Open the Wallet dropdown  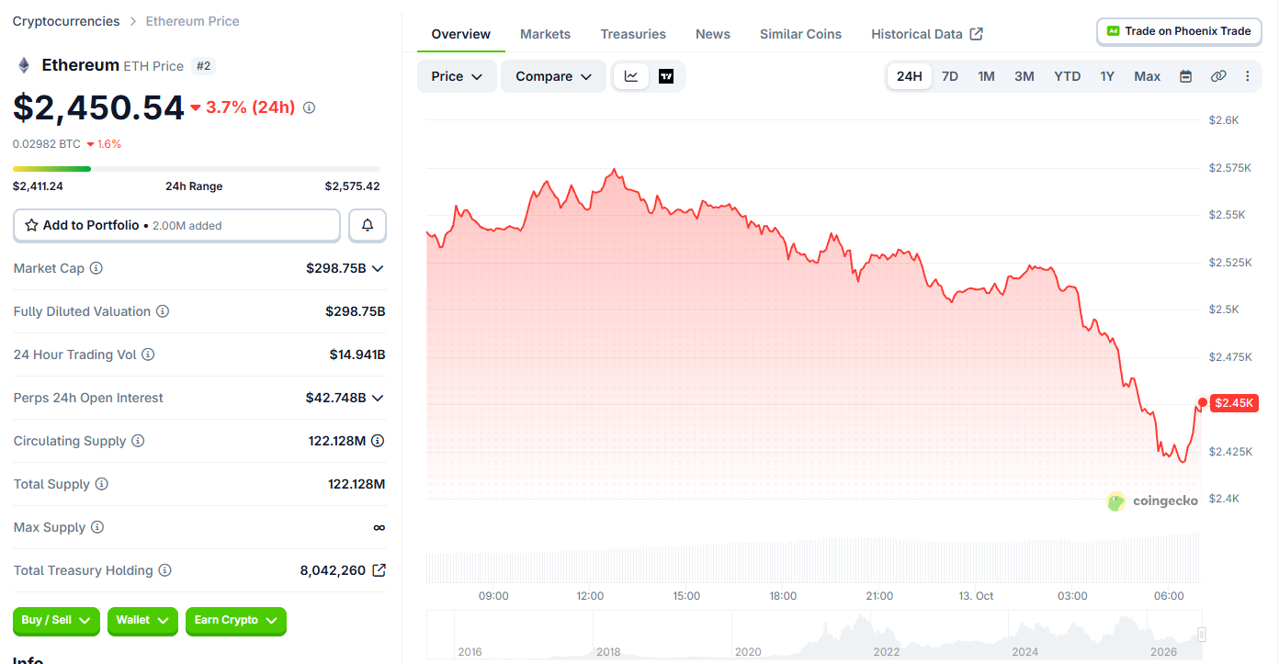(142, 621)
